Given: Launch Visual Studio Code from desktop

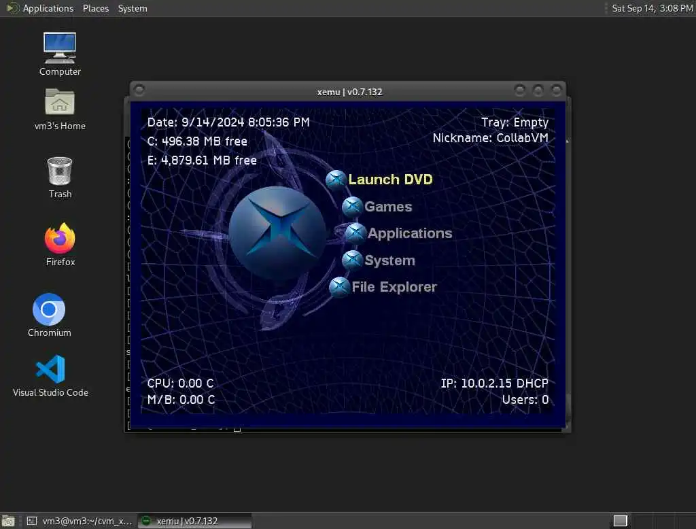Looking at the screenshot, I should point(50,375).
